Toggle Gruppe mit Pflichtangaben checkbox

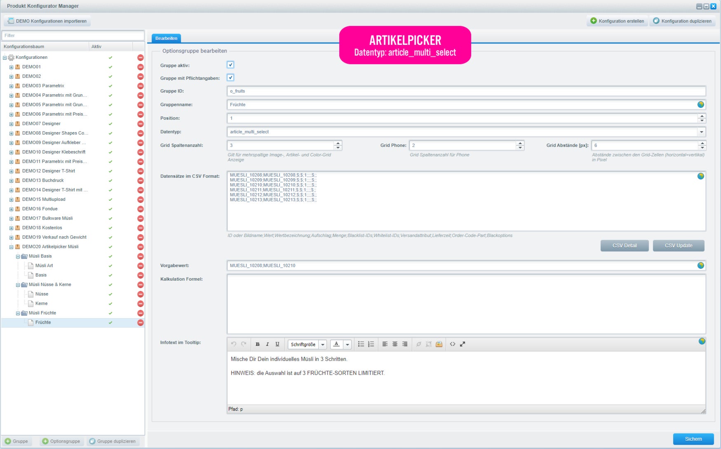(x=230, y=77)
